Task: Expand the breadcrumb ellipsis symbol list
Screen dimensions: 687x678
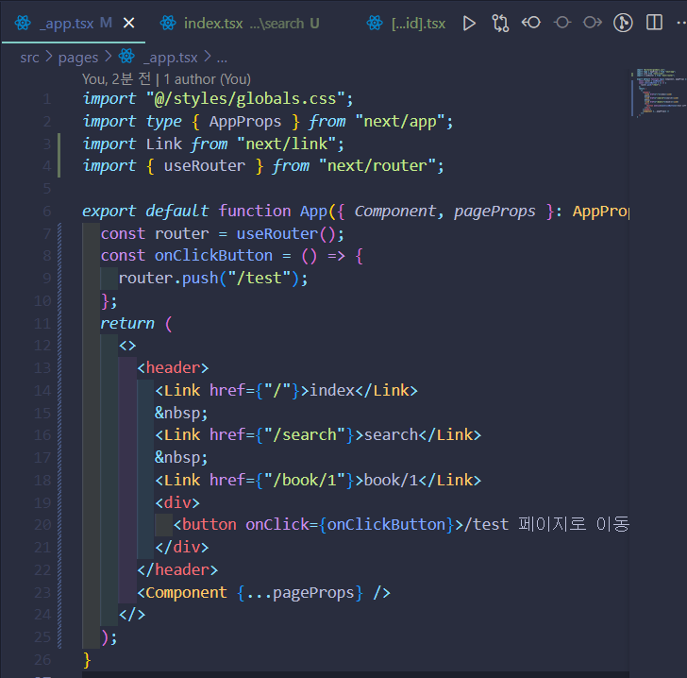Action: (222, 58)
